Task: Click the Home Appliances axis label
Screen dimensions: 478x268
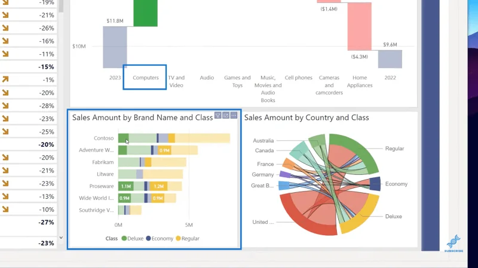Action: 360,81
